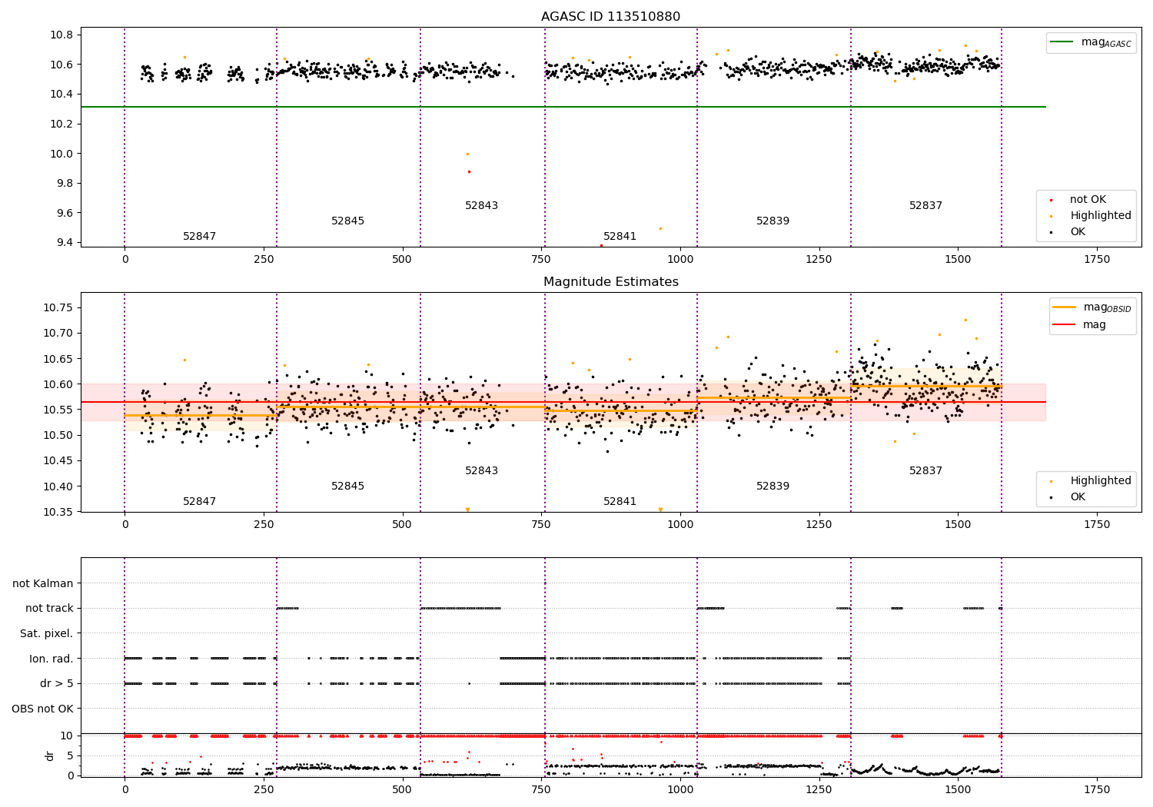Click the 'dr > 5' row label
Image resolution: width=1153 pixels, height=807 pixels.
pyautogui.click(x=57, y=683)
